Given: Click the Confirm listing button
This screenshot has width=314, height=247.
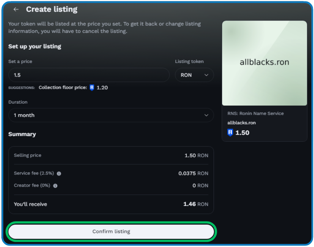Looking at the screenshot, I should pyautogui.click(x=111, y=231).
